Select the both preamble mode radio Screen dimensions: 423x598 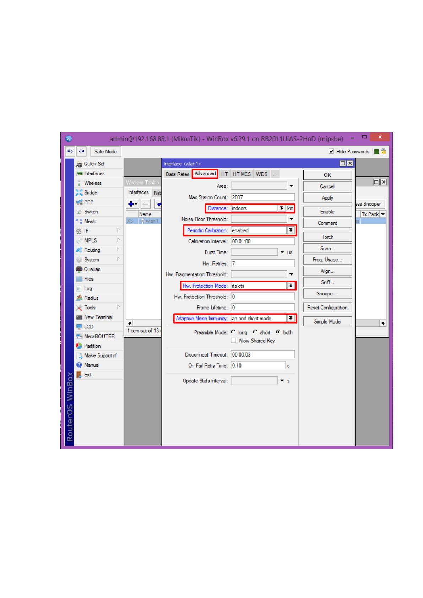[x=278, y=332]
